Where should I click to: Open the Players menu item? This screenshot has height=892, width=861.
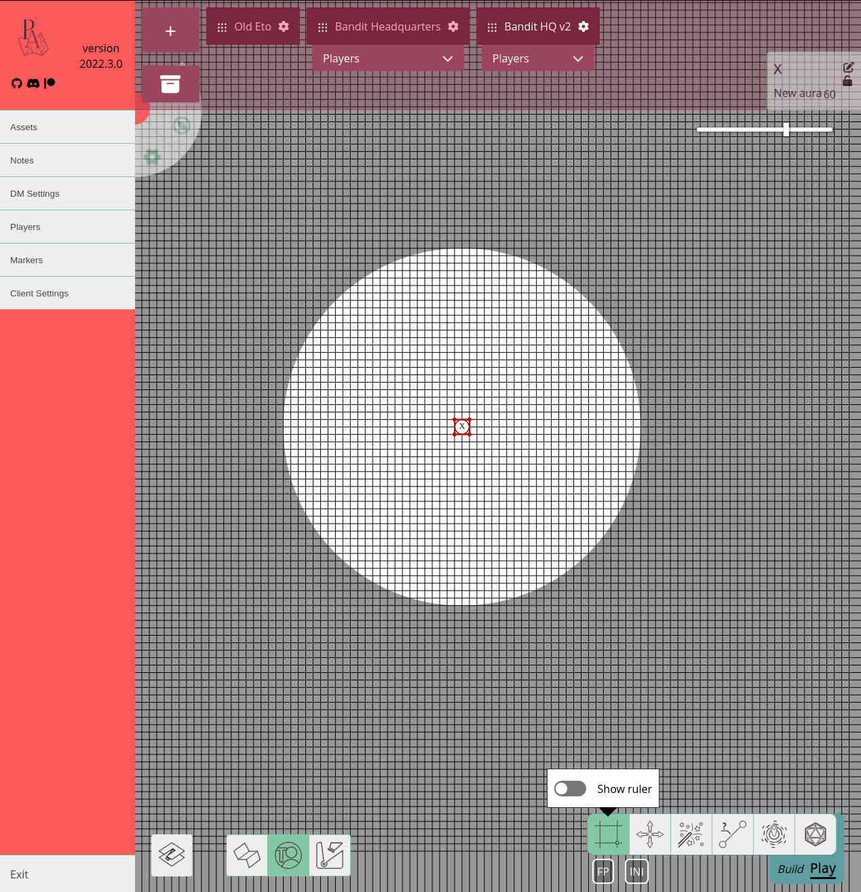[x=67, y=227]
